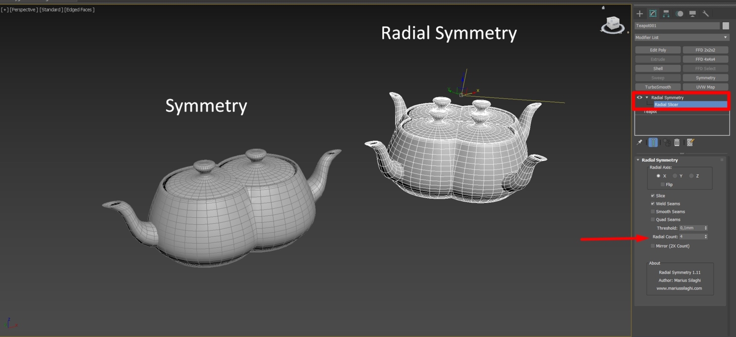Open the Display command panel tab
736x337 pixels.
pyautogui.click(x=692, y=14)
